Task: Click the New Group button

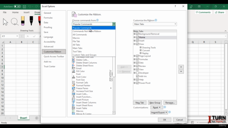Action: point(155,103)
